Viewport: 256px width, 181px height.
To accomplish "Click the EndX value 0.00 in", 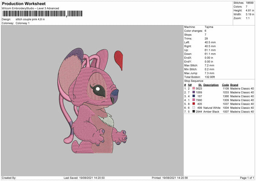I will click(x=209, y=58).
